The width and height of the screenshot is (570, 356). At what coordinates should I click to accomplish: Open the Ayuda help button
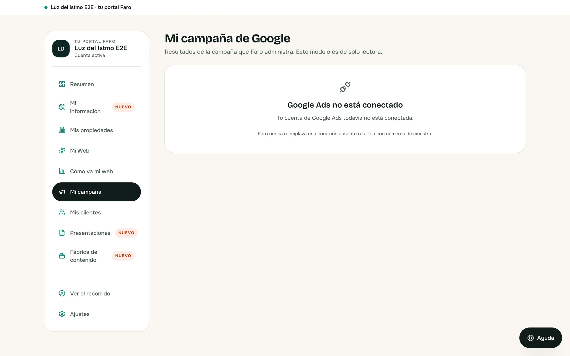[x=540, y=338]
